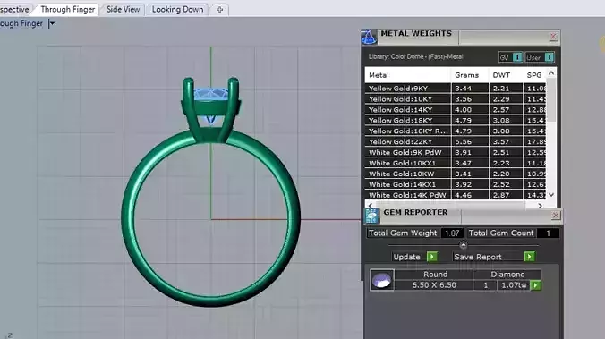This screenshot has height=339, width=605.
Task: Select the Yellow Gold:22KY row
Action: (x=456, y=142)
